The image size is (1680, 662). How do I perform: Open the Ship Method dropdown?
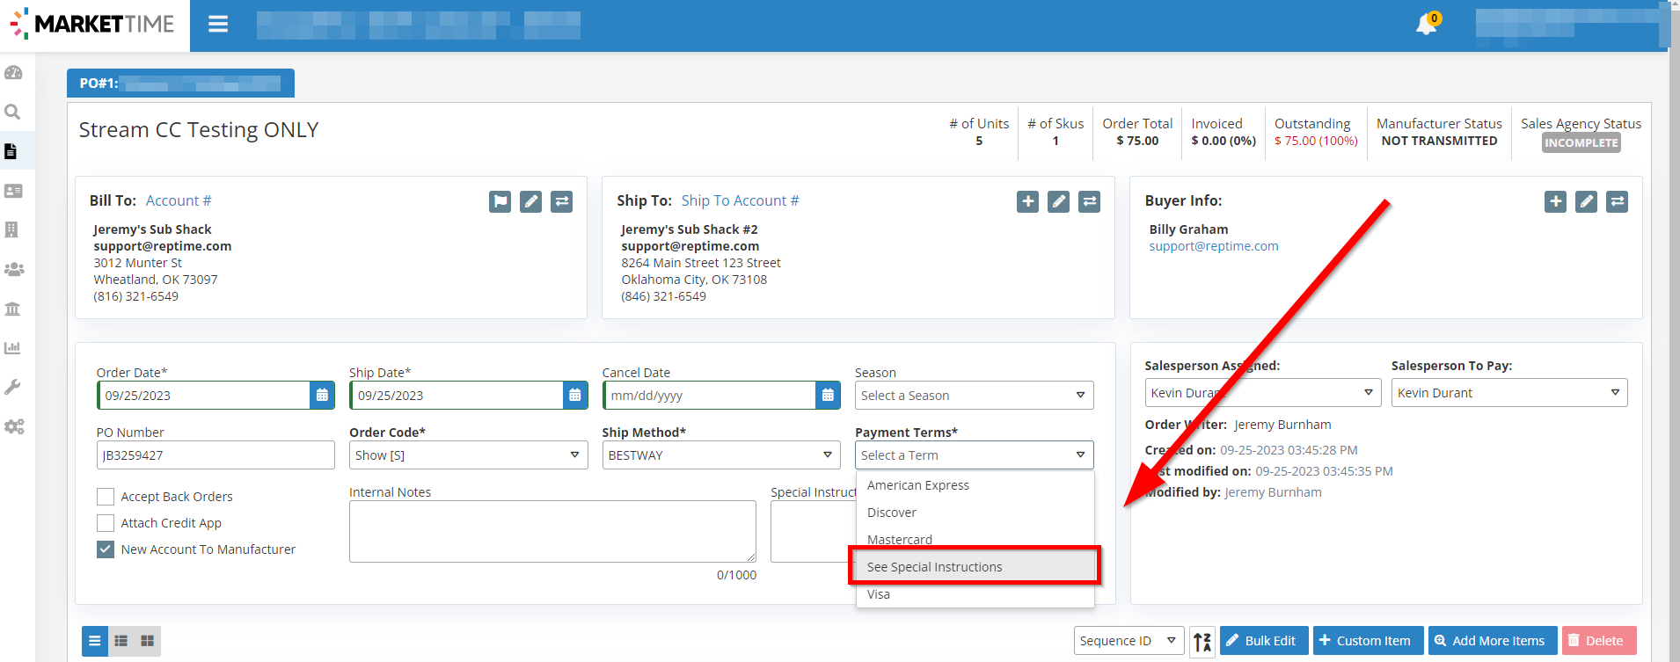point(721,455)
